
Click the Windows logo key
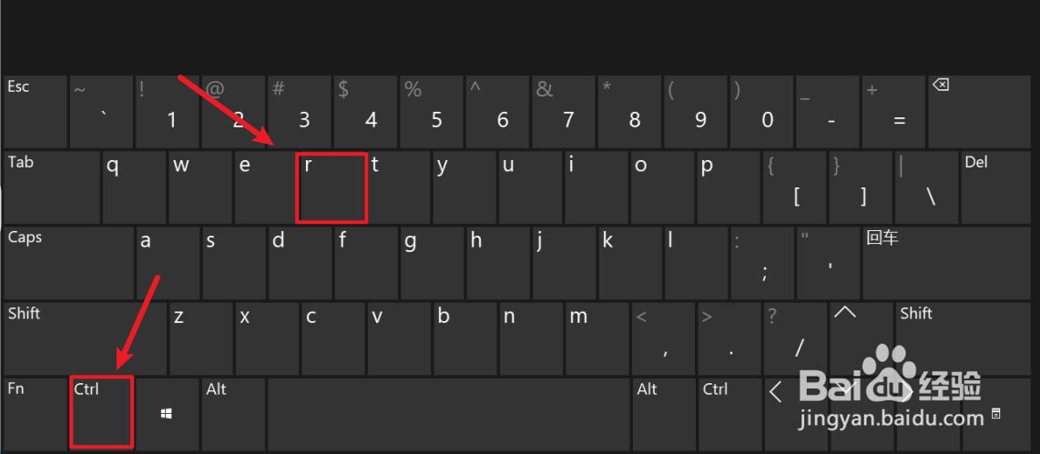pos(168,414)
